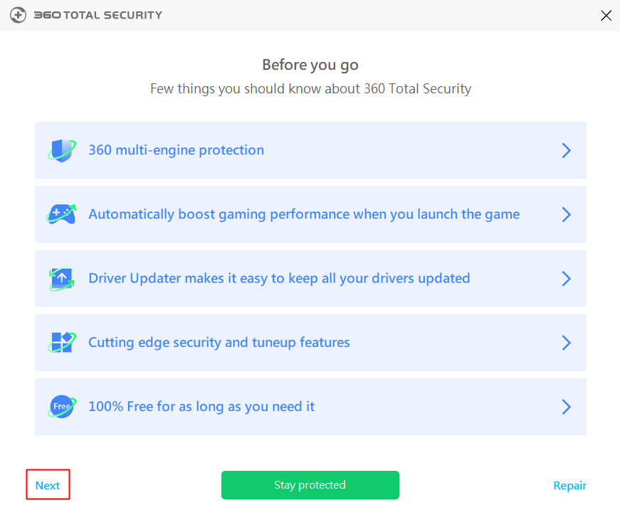Image resolution: width=620 pixels, height=525 pixels.
Task: Open the 360 multi-engine protection text link
Action: [x=176, y=150]
